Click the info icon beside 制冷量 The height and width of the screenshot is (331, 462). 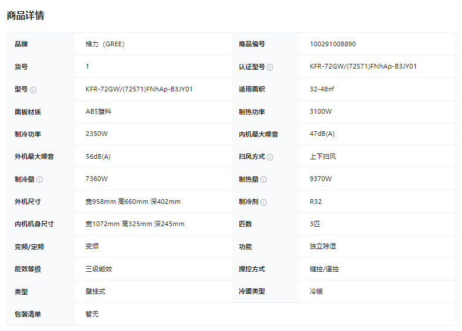40,179
